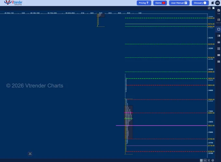Click the 23850 axis tick label
Image resolution: width=221 pixels, height=162 pixels.
pyautogui.click(x=211, y=122)
